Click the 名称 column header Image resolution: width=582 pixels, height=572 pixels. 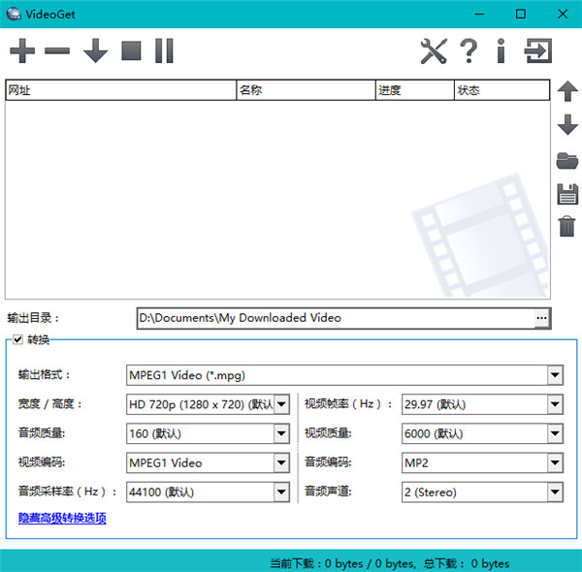pos(306,91)
